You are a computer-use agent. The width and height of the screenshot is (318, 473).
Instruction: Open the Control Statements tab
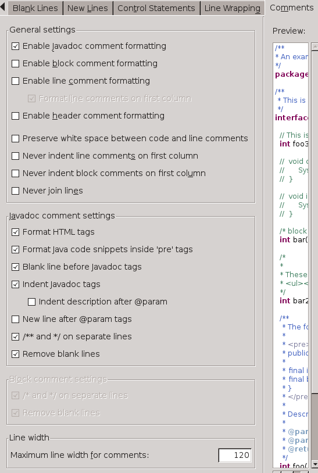pos(156,8)
